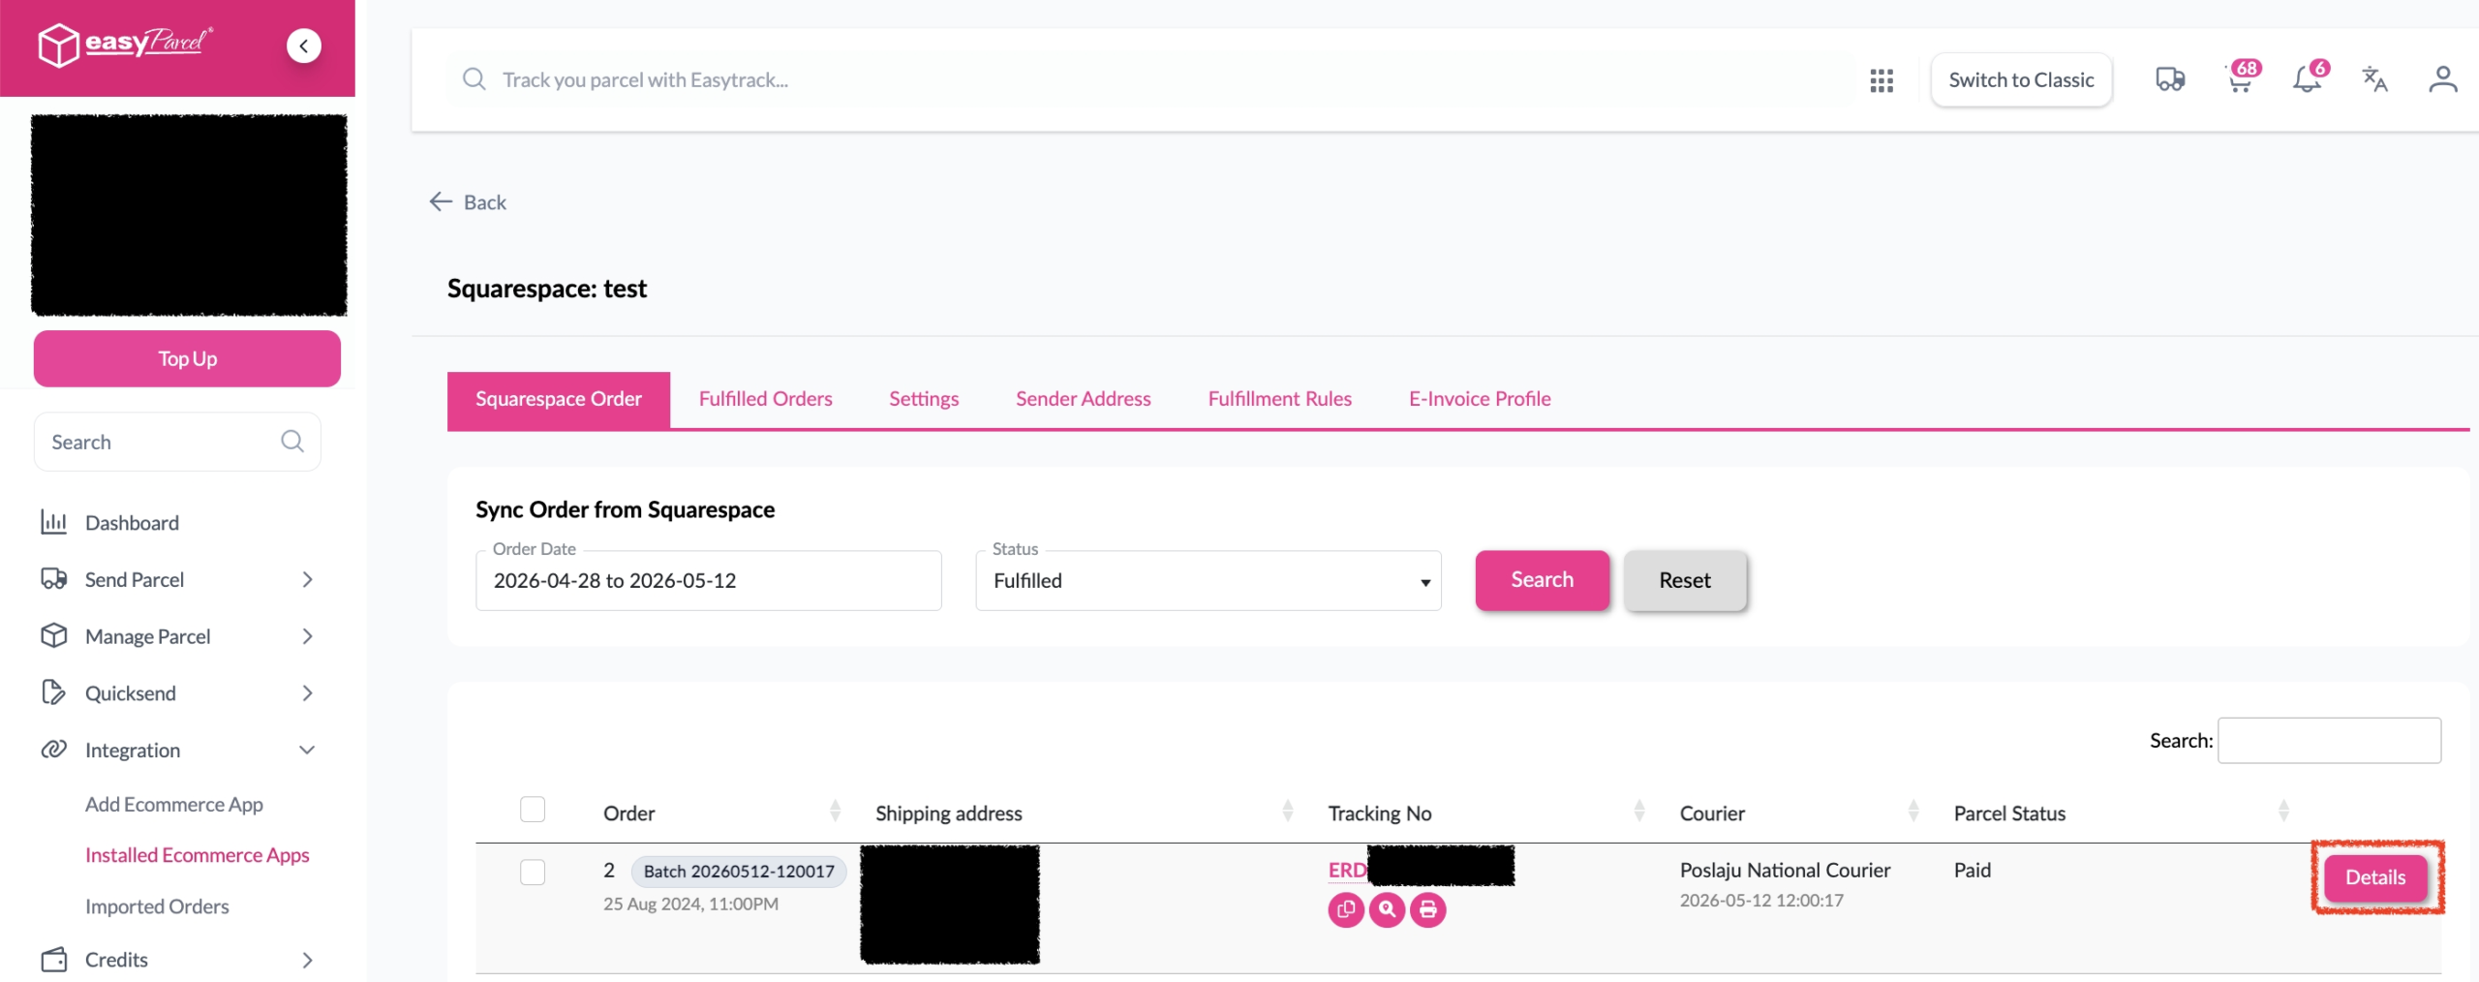
Task: Select the Squarespace Order tab
Action: (559, 399)
